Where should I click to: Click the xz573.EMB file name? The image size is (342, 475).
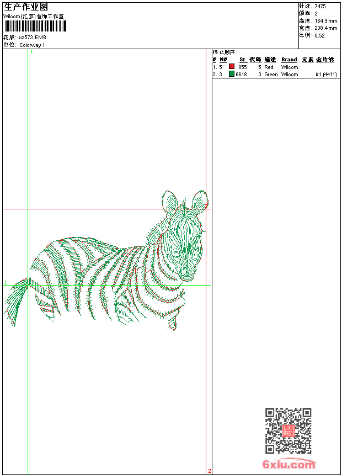(33, 38)
